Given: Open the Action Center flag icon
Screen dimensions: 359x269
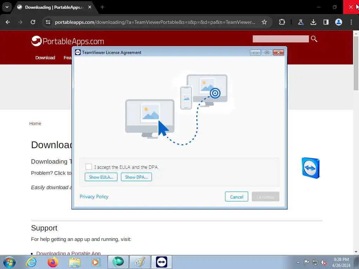Looking at the screenshot, I should click(x=306, y=262).
